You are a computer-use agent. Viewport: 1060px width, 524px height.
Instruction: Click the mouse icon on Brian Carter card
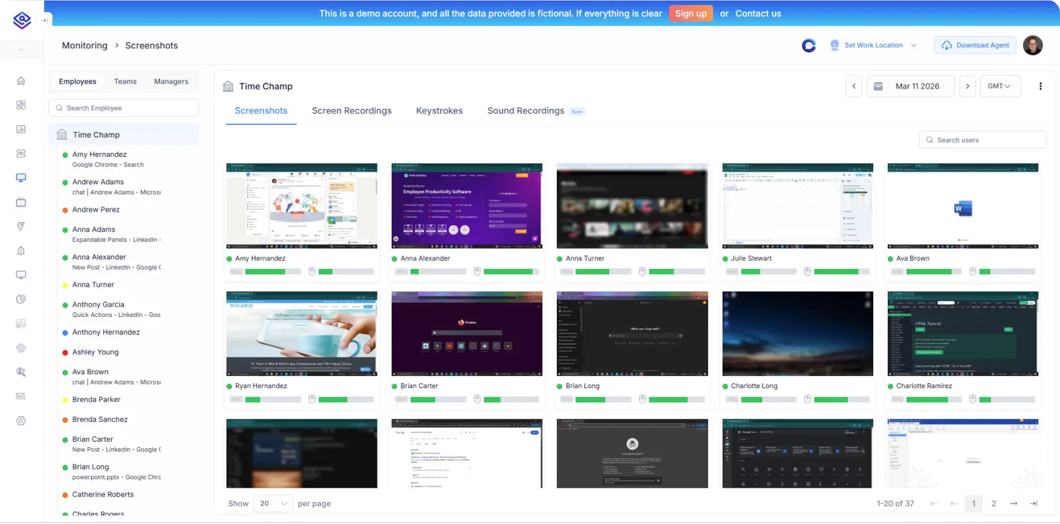click(477, 400)
